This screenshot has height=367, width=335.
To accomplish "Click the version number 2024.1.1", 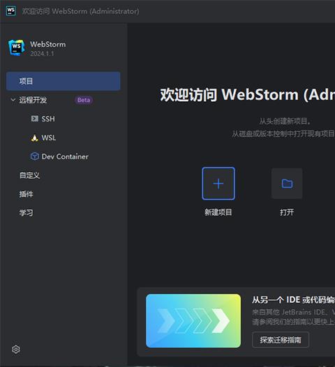I will click(x=42, y=54).
